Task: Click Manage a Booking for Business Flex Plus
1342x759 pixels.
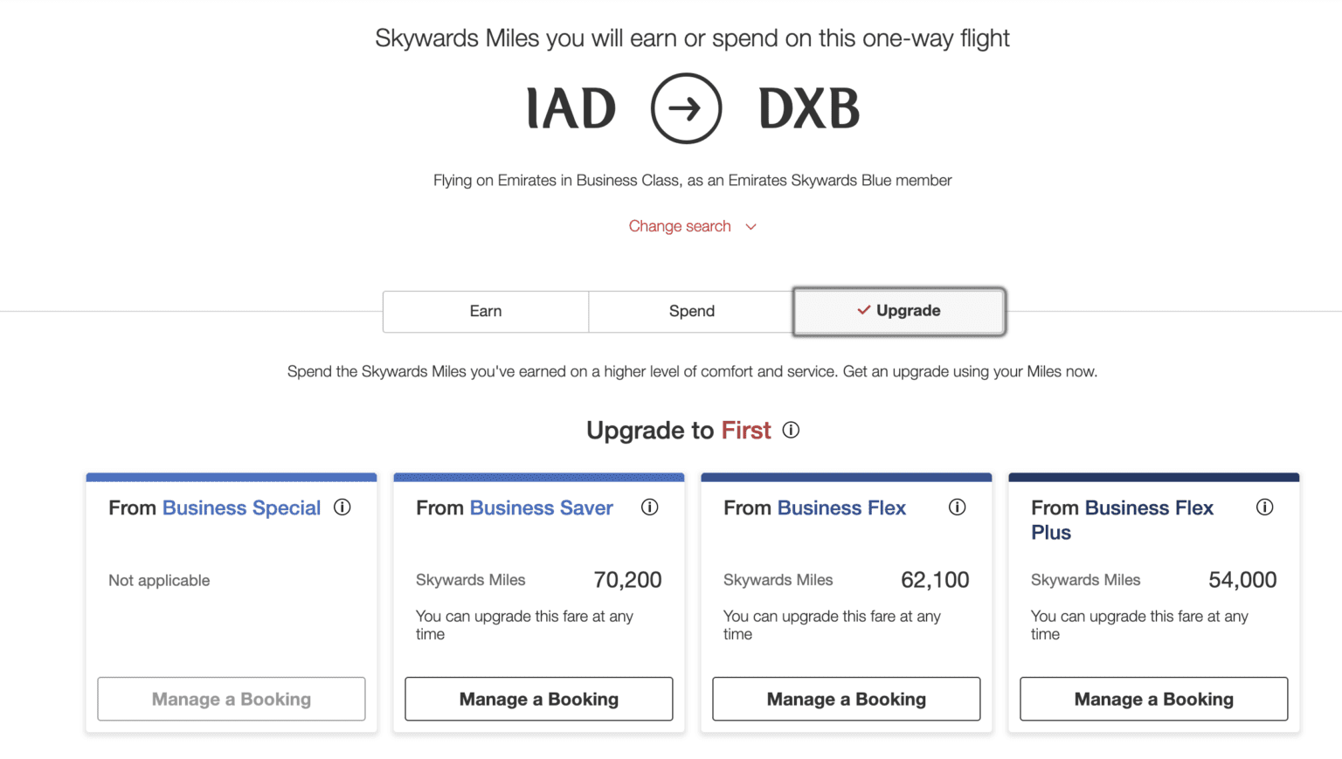Action: pyautogui.click(x=1153, y=699)
